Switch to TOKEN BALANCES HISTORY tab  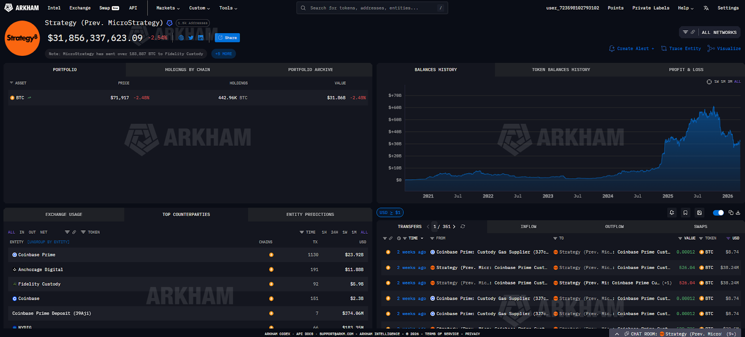click(x=561, y=70)
